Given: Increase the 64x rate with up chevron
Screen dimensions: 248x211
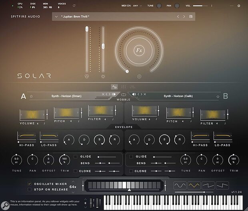Looking at the screenshot, I should pos(73,181).
